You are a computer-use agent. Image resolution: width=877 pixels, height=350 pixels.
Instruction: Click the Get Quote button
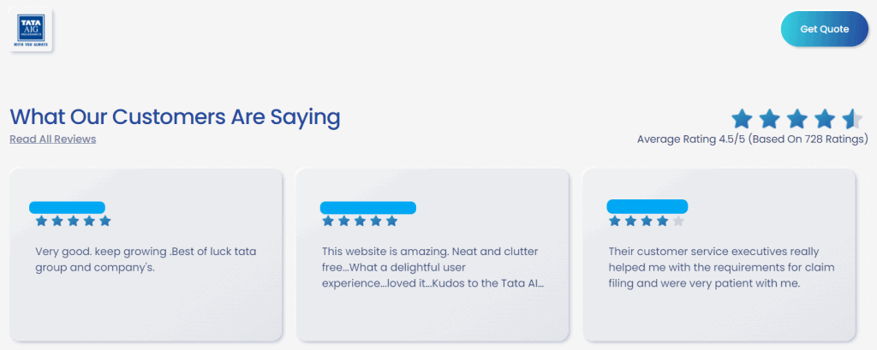coord(825,29)
